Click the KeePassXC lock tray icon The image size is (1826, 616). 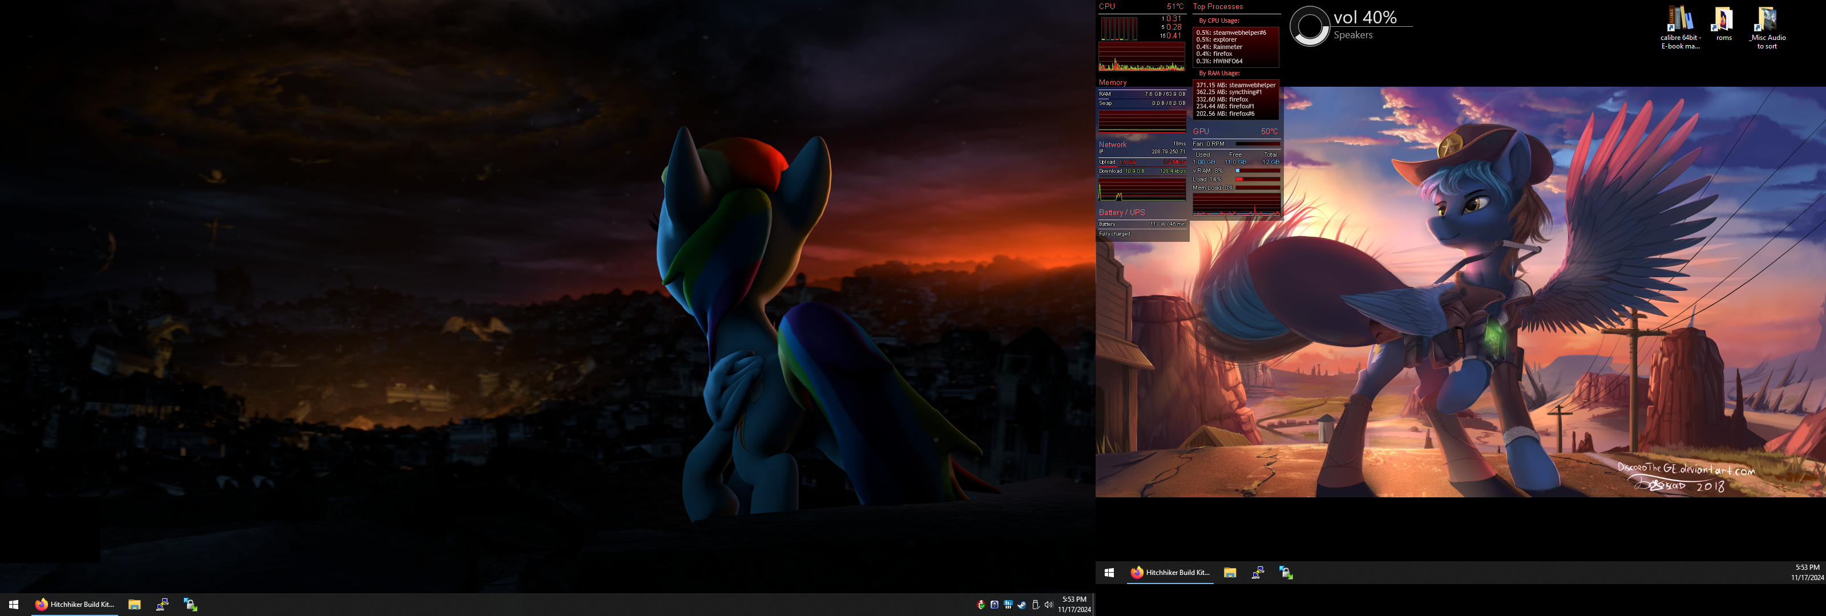(995, 605)
